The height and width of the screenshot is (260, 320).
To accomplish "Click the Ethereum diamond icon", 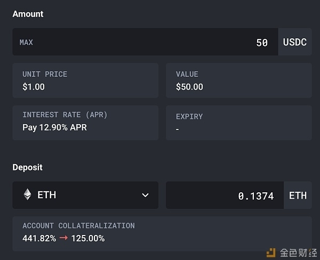I will (x=27, y=194).
